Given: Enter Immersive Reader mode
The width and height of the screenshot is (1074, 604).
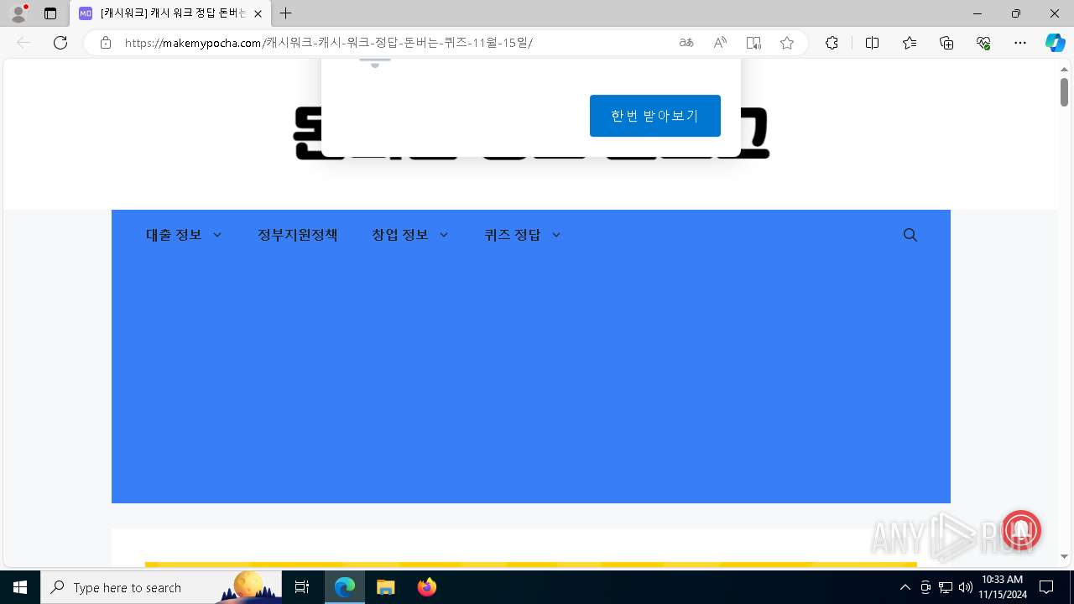Looking at the screenshot, I should pyautogui.click(x=753, y=43).
